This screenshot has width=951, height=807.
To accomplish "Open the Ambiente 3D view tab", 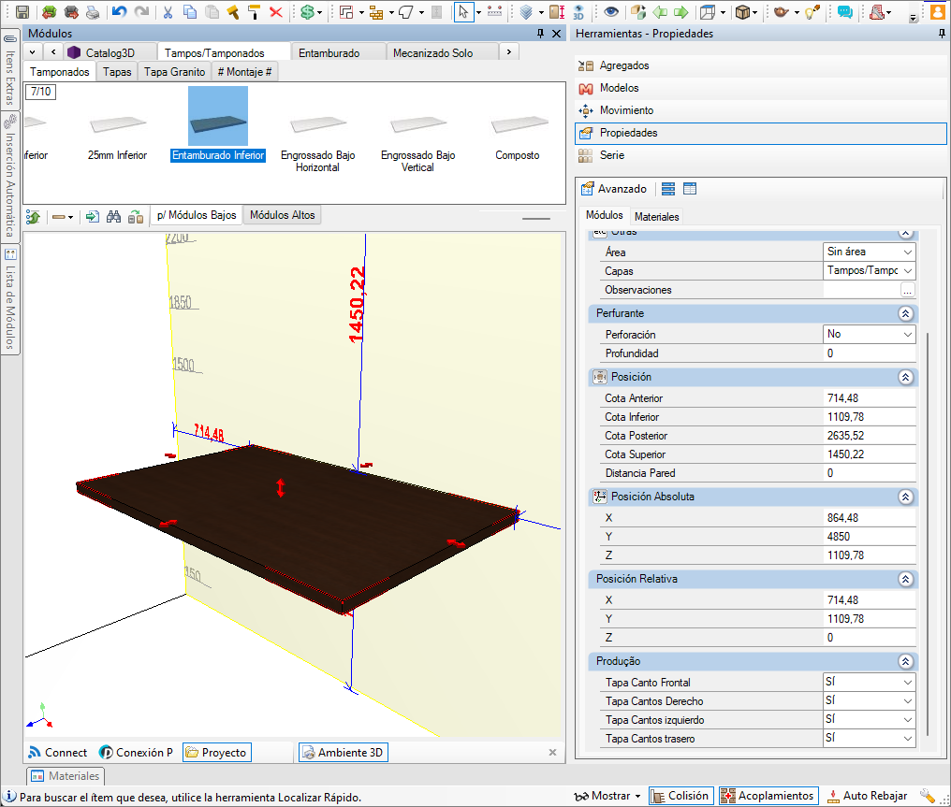I will click(x=344, y=753).
